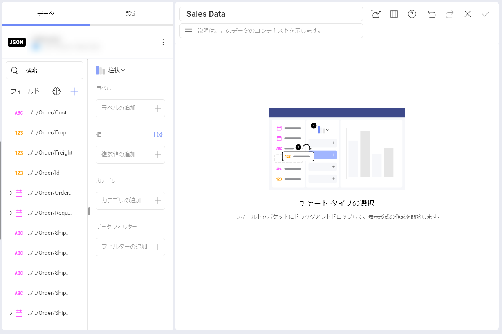
Task: Switch to the データ tab
Action: (x=46, y=14)
